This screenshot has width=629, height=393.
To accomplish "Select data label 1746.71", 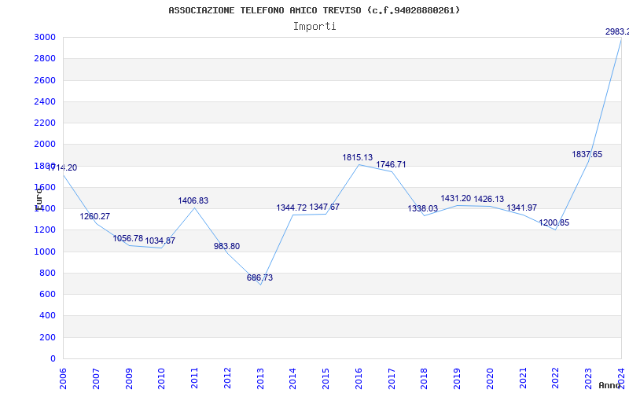I will point(391,164).
